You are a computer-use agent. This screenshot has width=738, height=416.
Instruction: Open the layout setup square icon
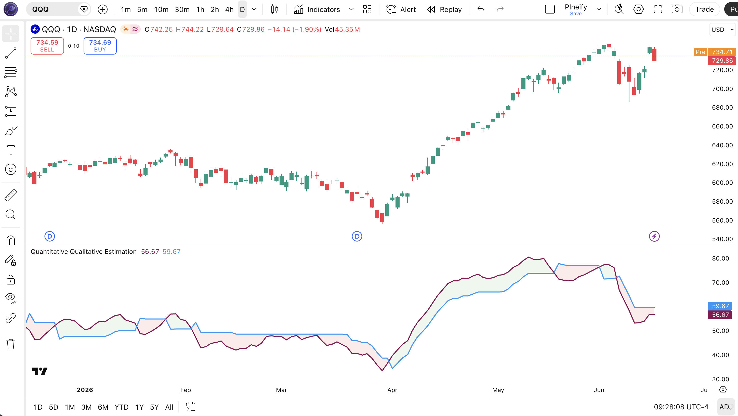[x=550, y=9]
